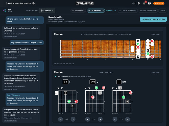Click the upper R root marker in F diagram
Viewport: 169px width, 126px height.
[x=65, y=93]
